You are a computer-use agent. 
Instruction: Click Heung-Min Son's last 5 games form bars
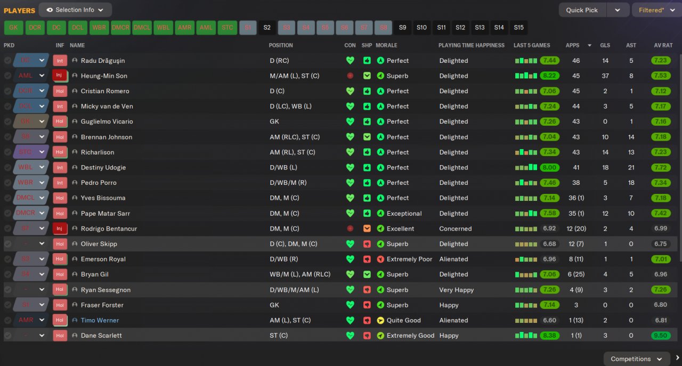pyautogui.click(x=526, y=76)
